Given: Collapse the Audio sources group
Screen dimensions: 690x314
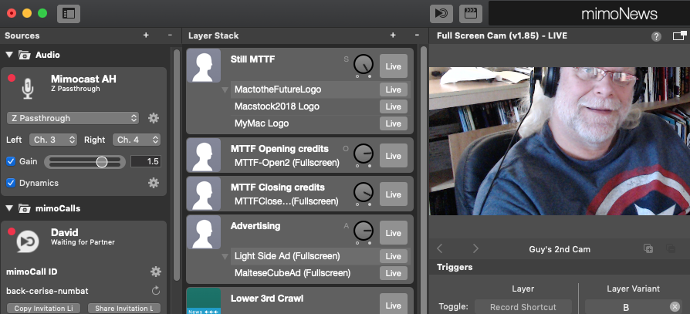Looking at the screenshot, I should coord(9,55).
